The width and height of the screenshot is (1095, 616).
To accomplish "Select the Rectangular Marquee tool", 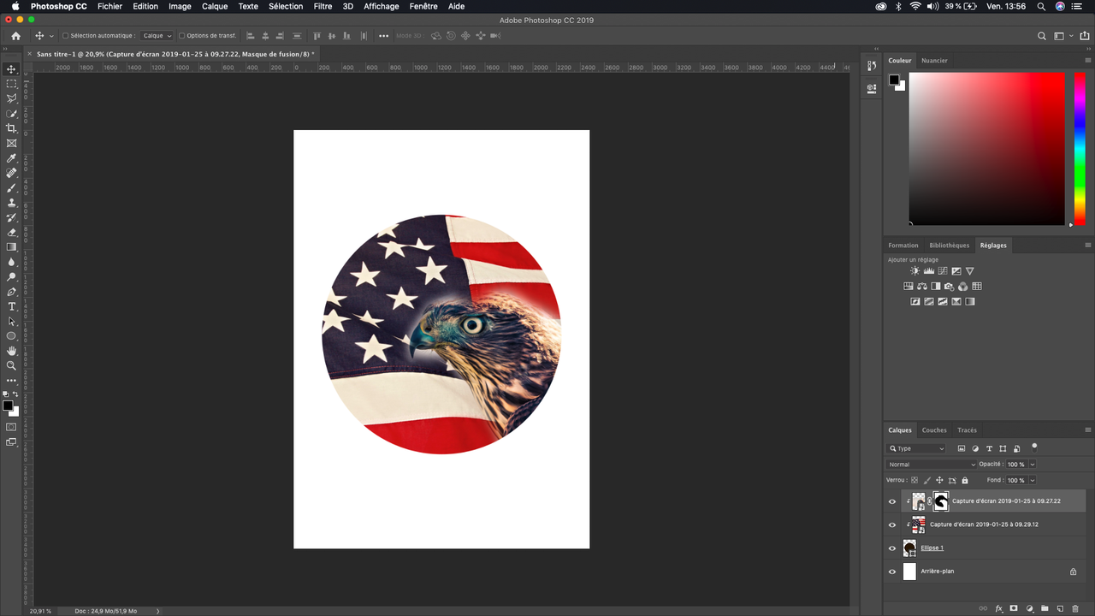I will click(x=11, y=84).
